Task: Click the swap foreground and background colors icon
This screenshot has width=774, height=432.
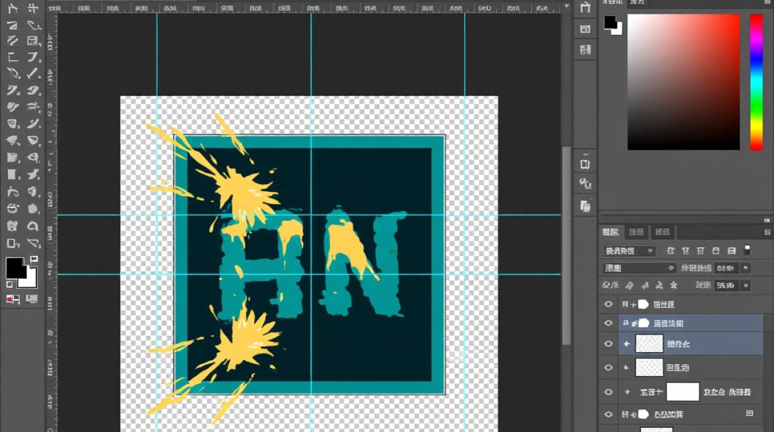Action: click(x=34, y=260)
